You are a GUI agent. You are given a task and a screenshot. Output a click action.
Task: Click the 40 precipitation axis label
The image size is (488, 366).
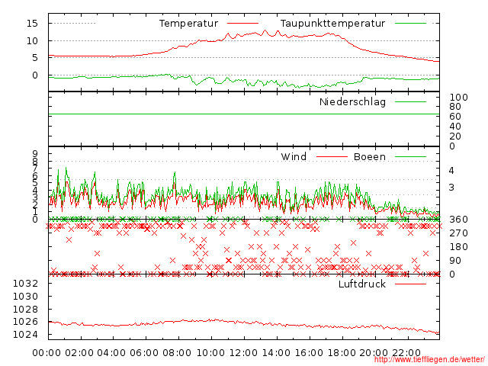click(x=455, y=127)
